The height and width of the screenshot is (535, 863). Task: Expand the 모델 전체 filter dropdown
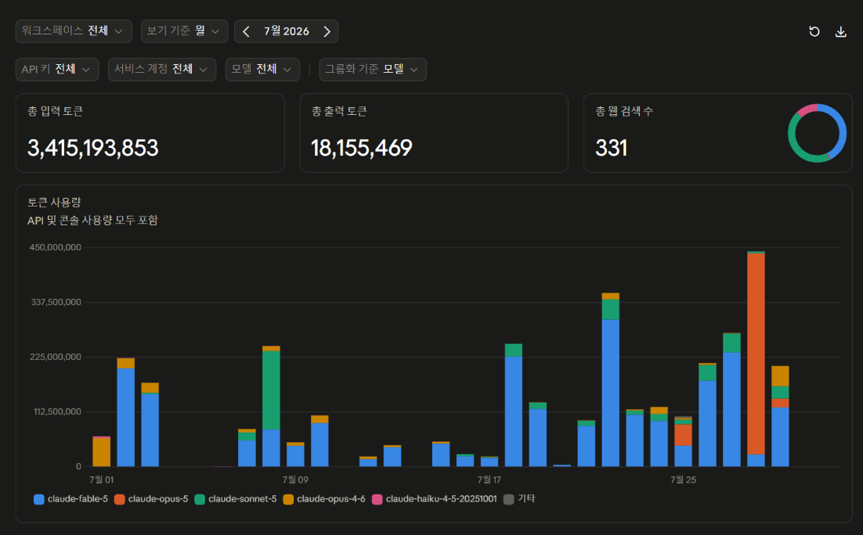click(x=262, y=70)
